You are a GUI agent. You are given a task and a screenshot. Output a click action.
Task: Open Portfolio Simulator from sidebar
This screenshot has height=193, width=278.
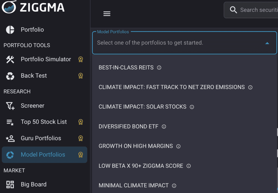pyautogui.click(x=45, y=59)
